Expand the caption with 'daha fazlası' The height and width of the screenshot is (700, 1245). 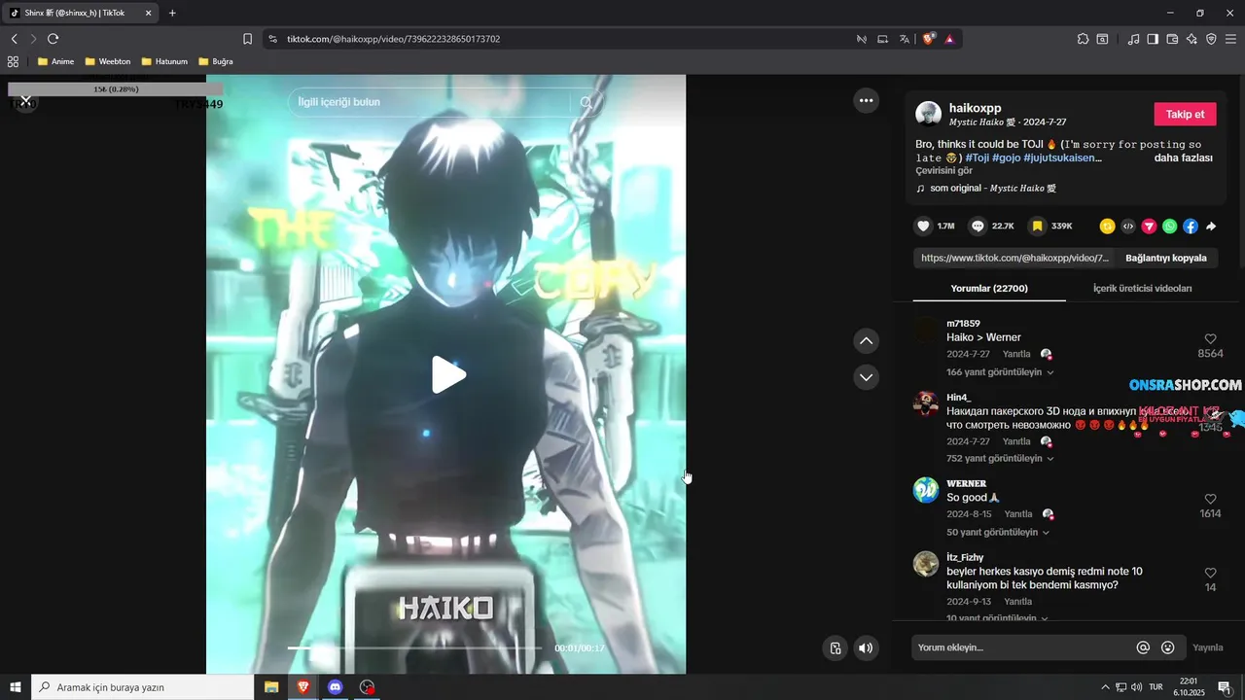pos(1183,157)
